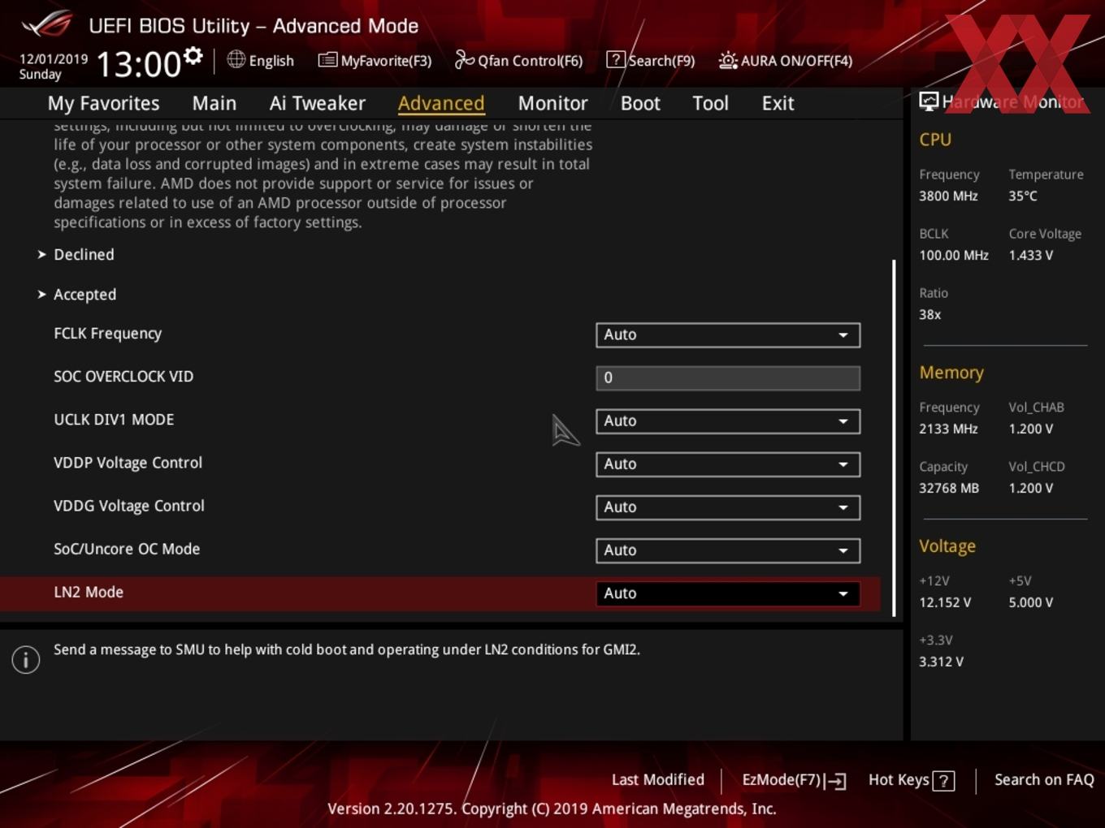Switch to EzMode(F7)
The image size is (1105, 828).
click(x=794, y=780)
